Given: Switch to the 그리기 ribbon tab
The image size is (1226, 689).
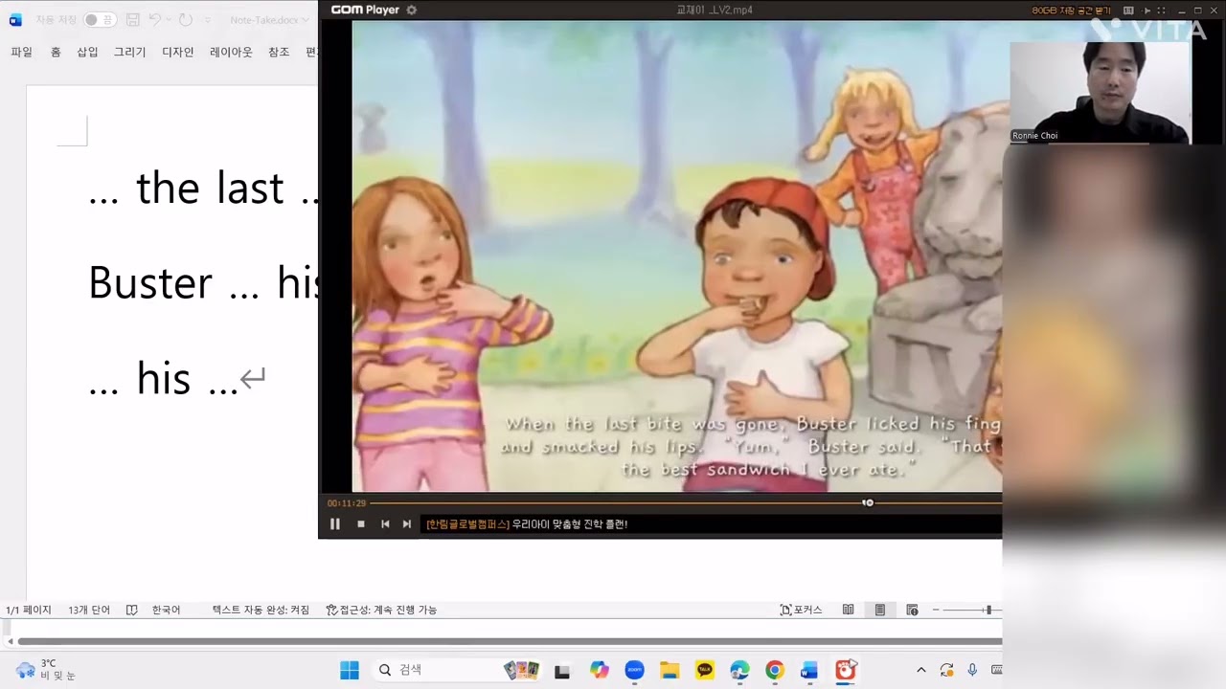Looking at the screenshot, I should coord(130,52).
